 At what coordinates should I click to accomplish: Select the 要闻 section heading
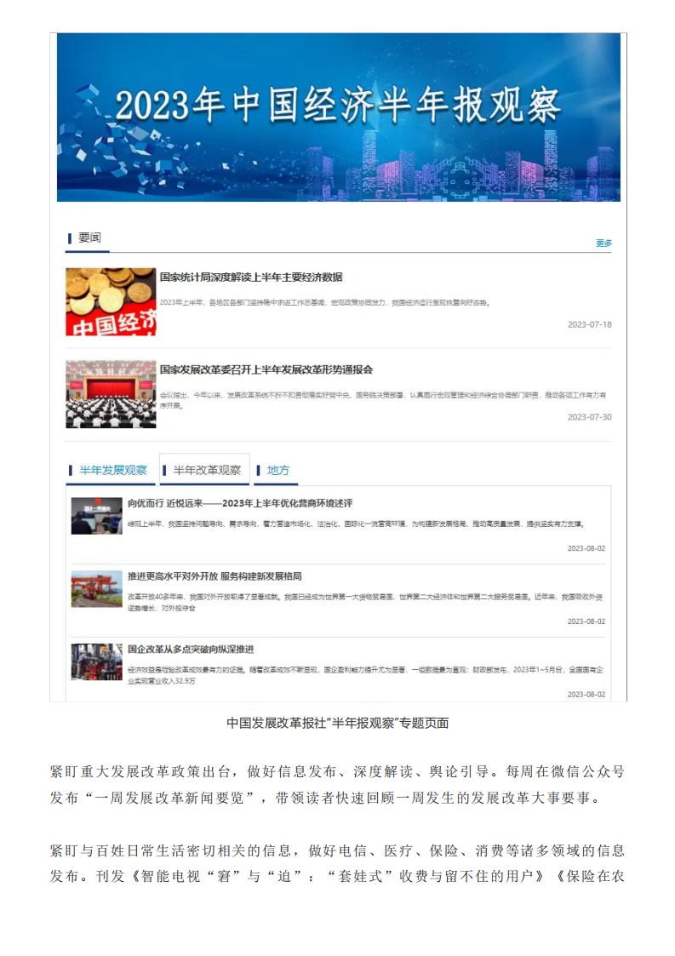89,238
